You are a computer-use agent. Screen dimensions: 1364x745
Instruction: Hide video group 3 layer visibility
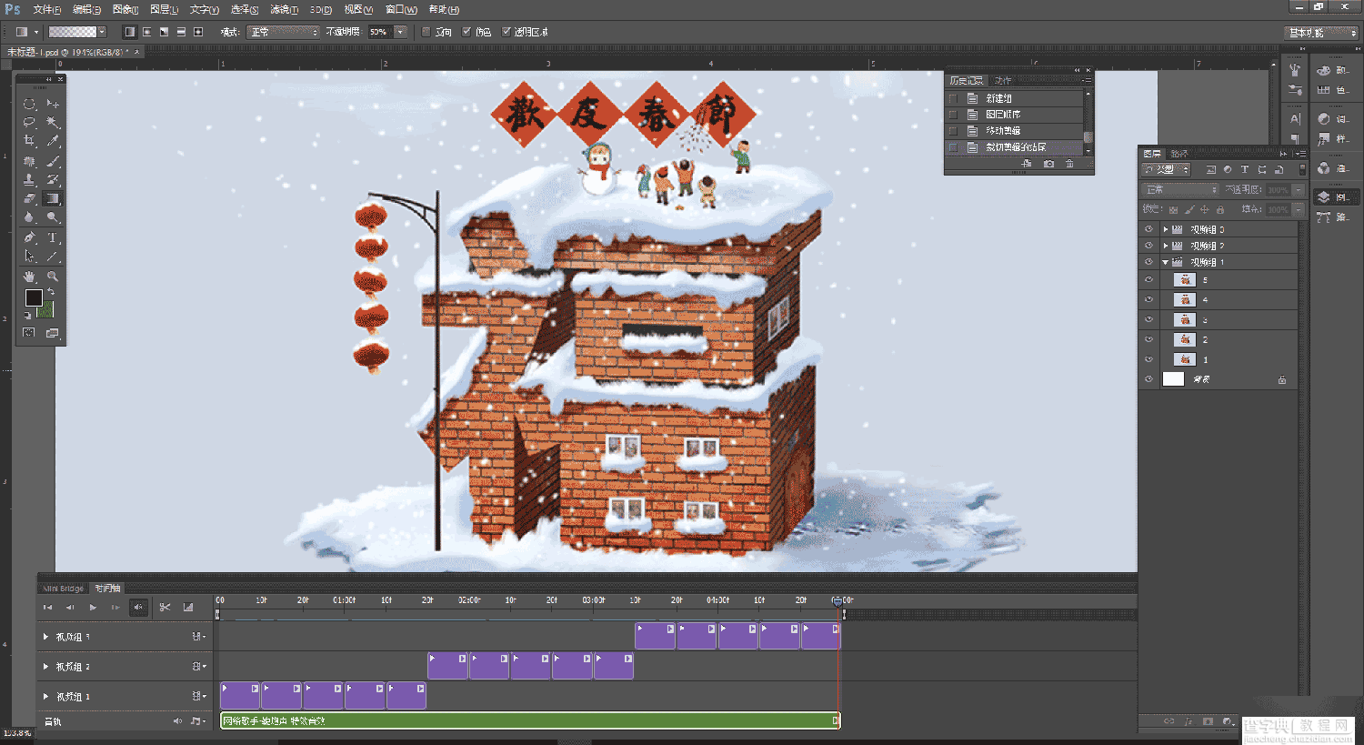pyautogui.click(x=1148, y=229)
